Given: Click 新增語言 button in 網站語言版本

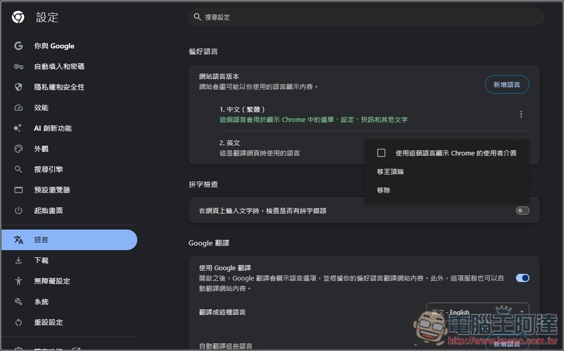Looking at the screenshot, I should pyautogui.click(x=507, y=85).
